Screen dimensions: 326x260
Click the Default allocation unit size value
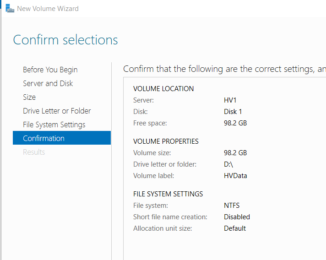(x=235, y=228)
